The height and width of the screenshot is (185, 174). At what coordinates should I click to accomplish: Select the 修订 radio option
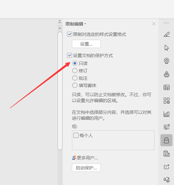[75, 71]
